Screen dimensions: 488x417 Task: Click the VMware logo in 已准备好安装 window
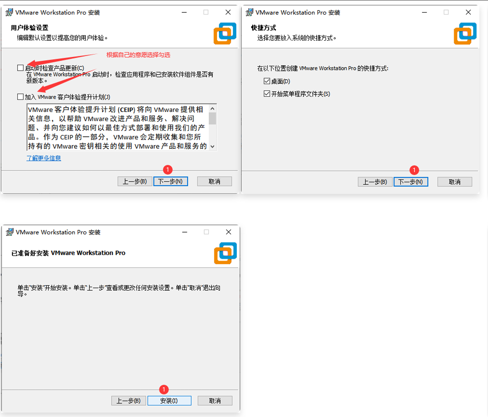point(225,253)
